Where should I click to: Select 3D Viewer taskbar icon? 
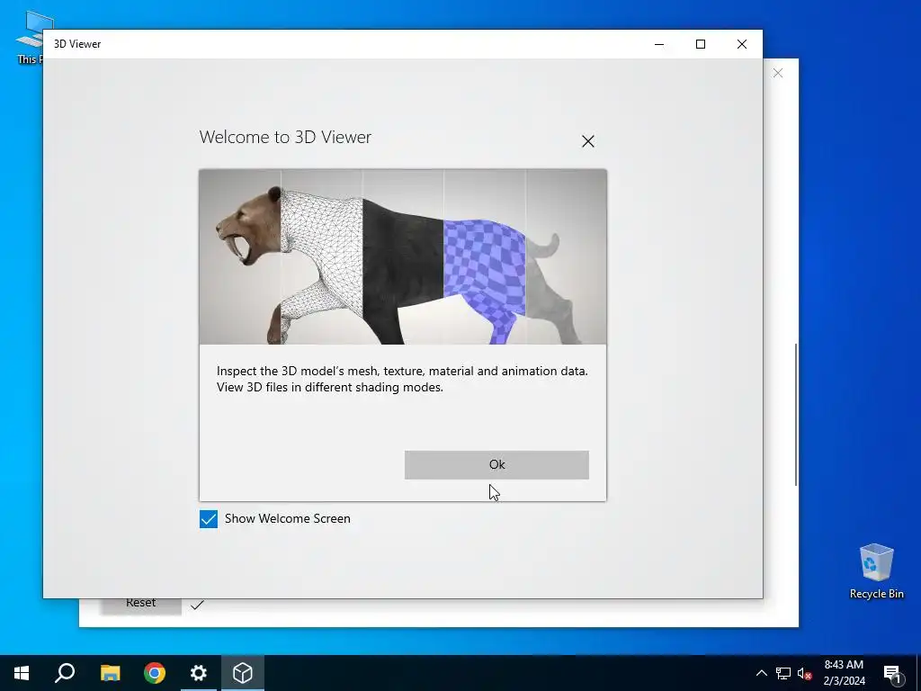tap(243, 673)
